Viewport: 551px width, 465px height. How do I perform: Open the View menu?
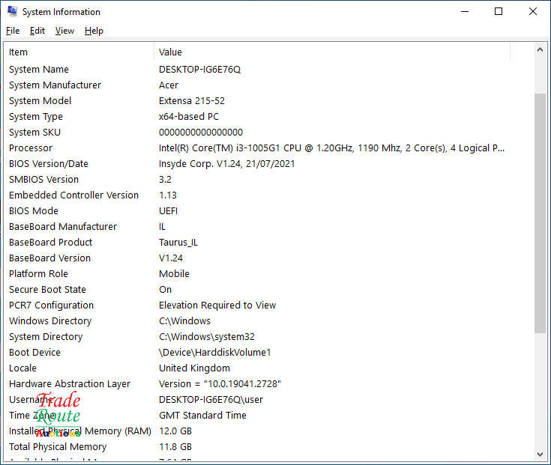(x=64, y=31)
